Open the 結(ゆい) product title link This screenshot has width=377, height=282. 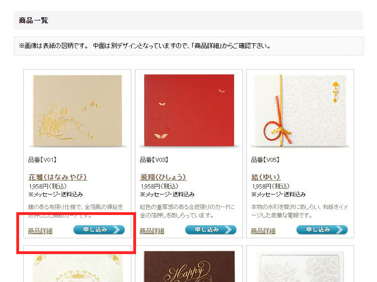pos(266,177)
